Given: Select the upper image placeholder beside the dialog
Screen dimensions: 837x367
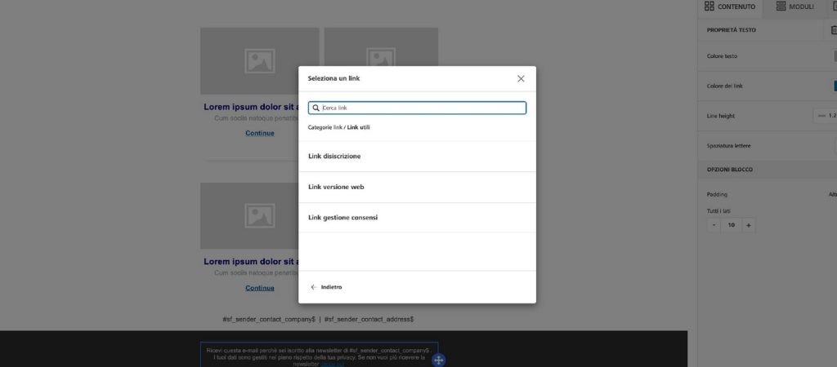Looking at the screenshot, I should point(381,46).
